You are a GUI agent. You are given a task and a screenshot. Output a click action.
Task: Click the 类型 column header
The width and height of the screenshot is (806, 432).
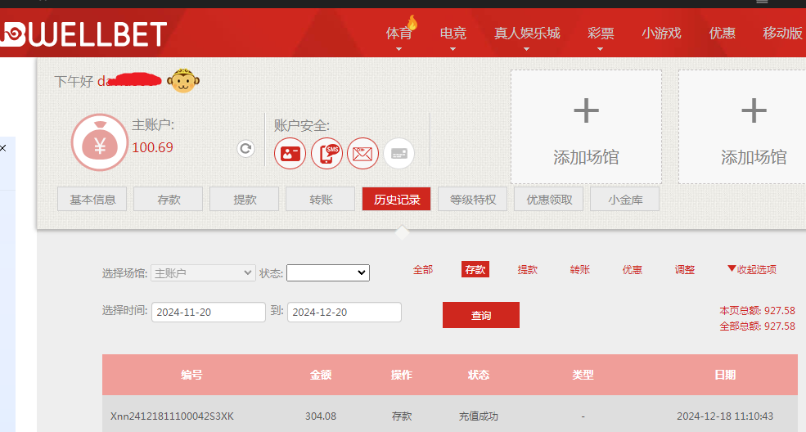(583, 375)
